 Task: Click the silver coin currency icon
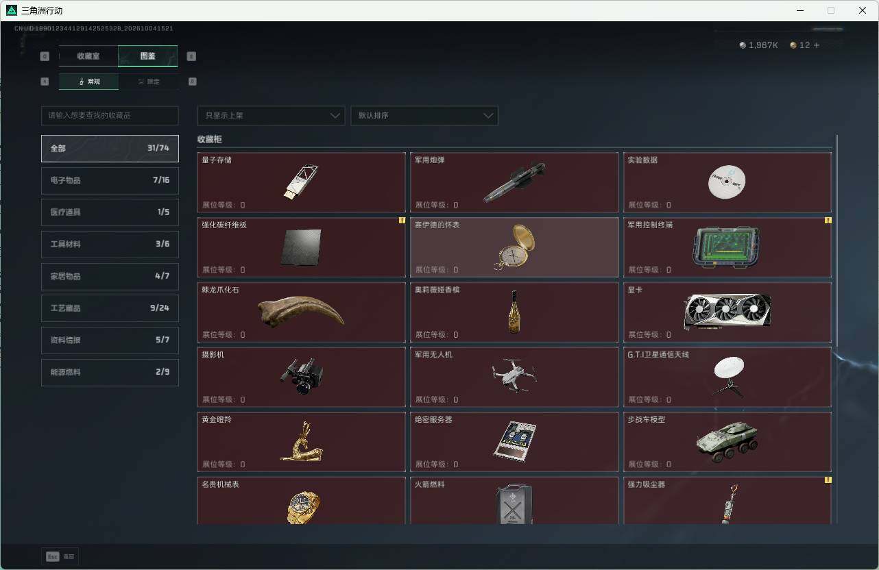(743, 45)
